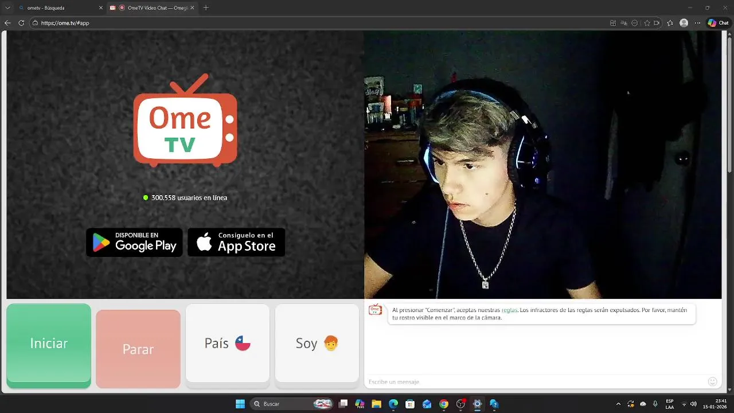
Task: Go back to previous page
Action: point(7,23)
